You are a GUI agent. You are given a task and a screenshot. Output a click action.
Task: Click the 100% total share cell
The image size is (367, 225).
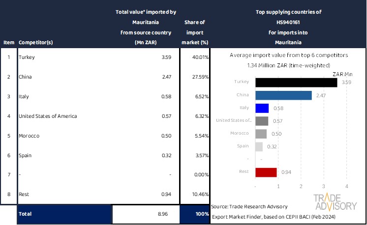click(195, 214)
